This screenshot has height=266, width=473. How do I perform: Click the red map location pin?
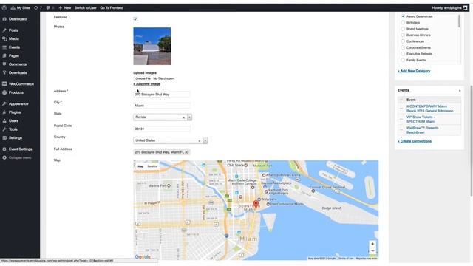point(256,205)
